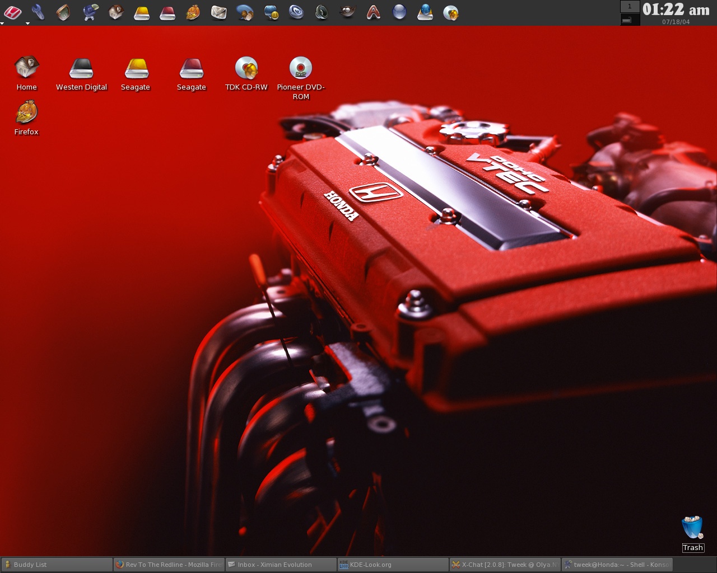This screenshot has width=717, height=573.
Task: Select the TDK CD-RW desktop icon
Action: pyautogui.click(x=246, y=74)
